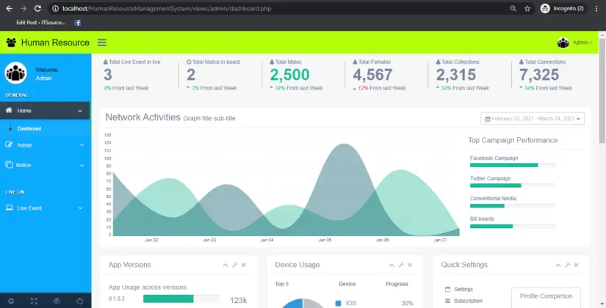Image resolution: width=606 pixels, height=308 pixels.
Task: Click the power logout icon in sidebar footer
Action: [79, 301]
